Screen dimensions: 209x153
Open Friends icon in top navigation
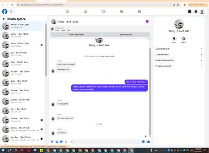(85, 12)
